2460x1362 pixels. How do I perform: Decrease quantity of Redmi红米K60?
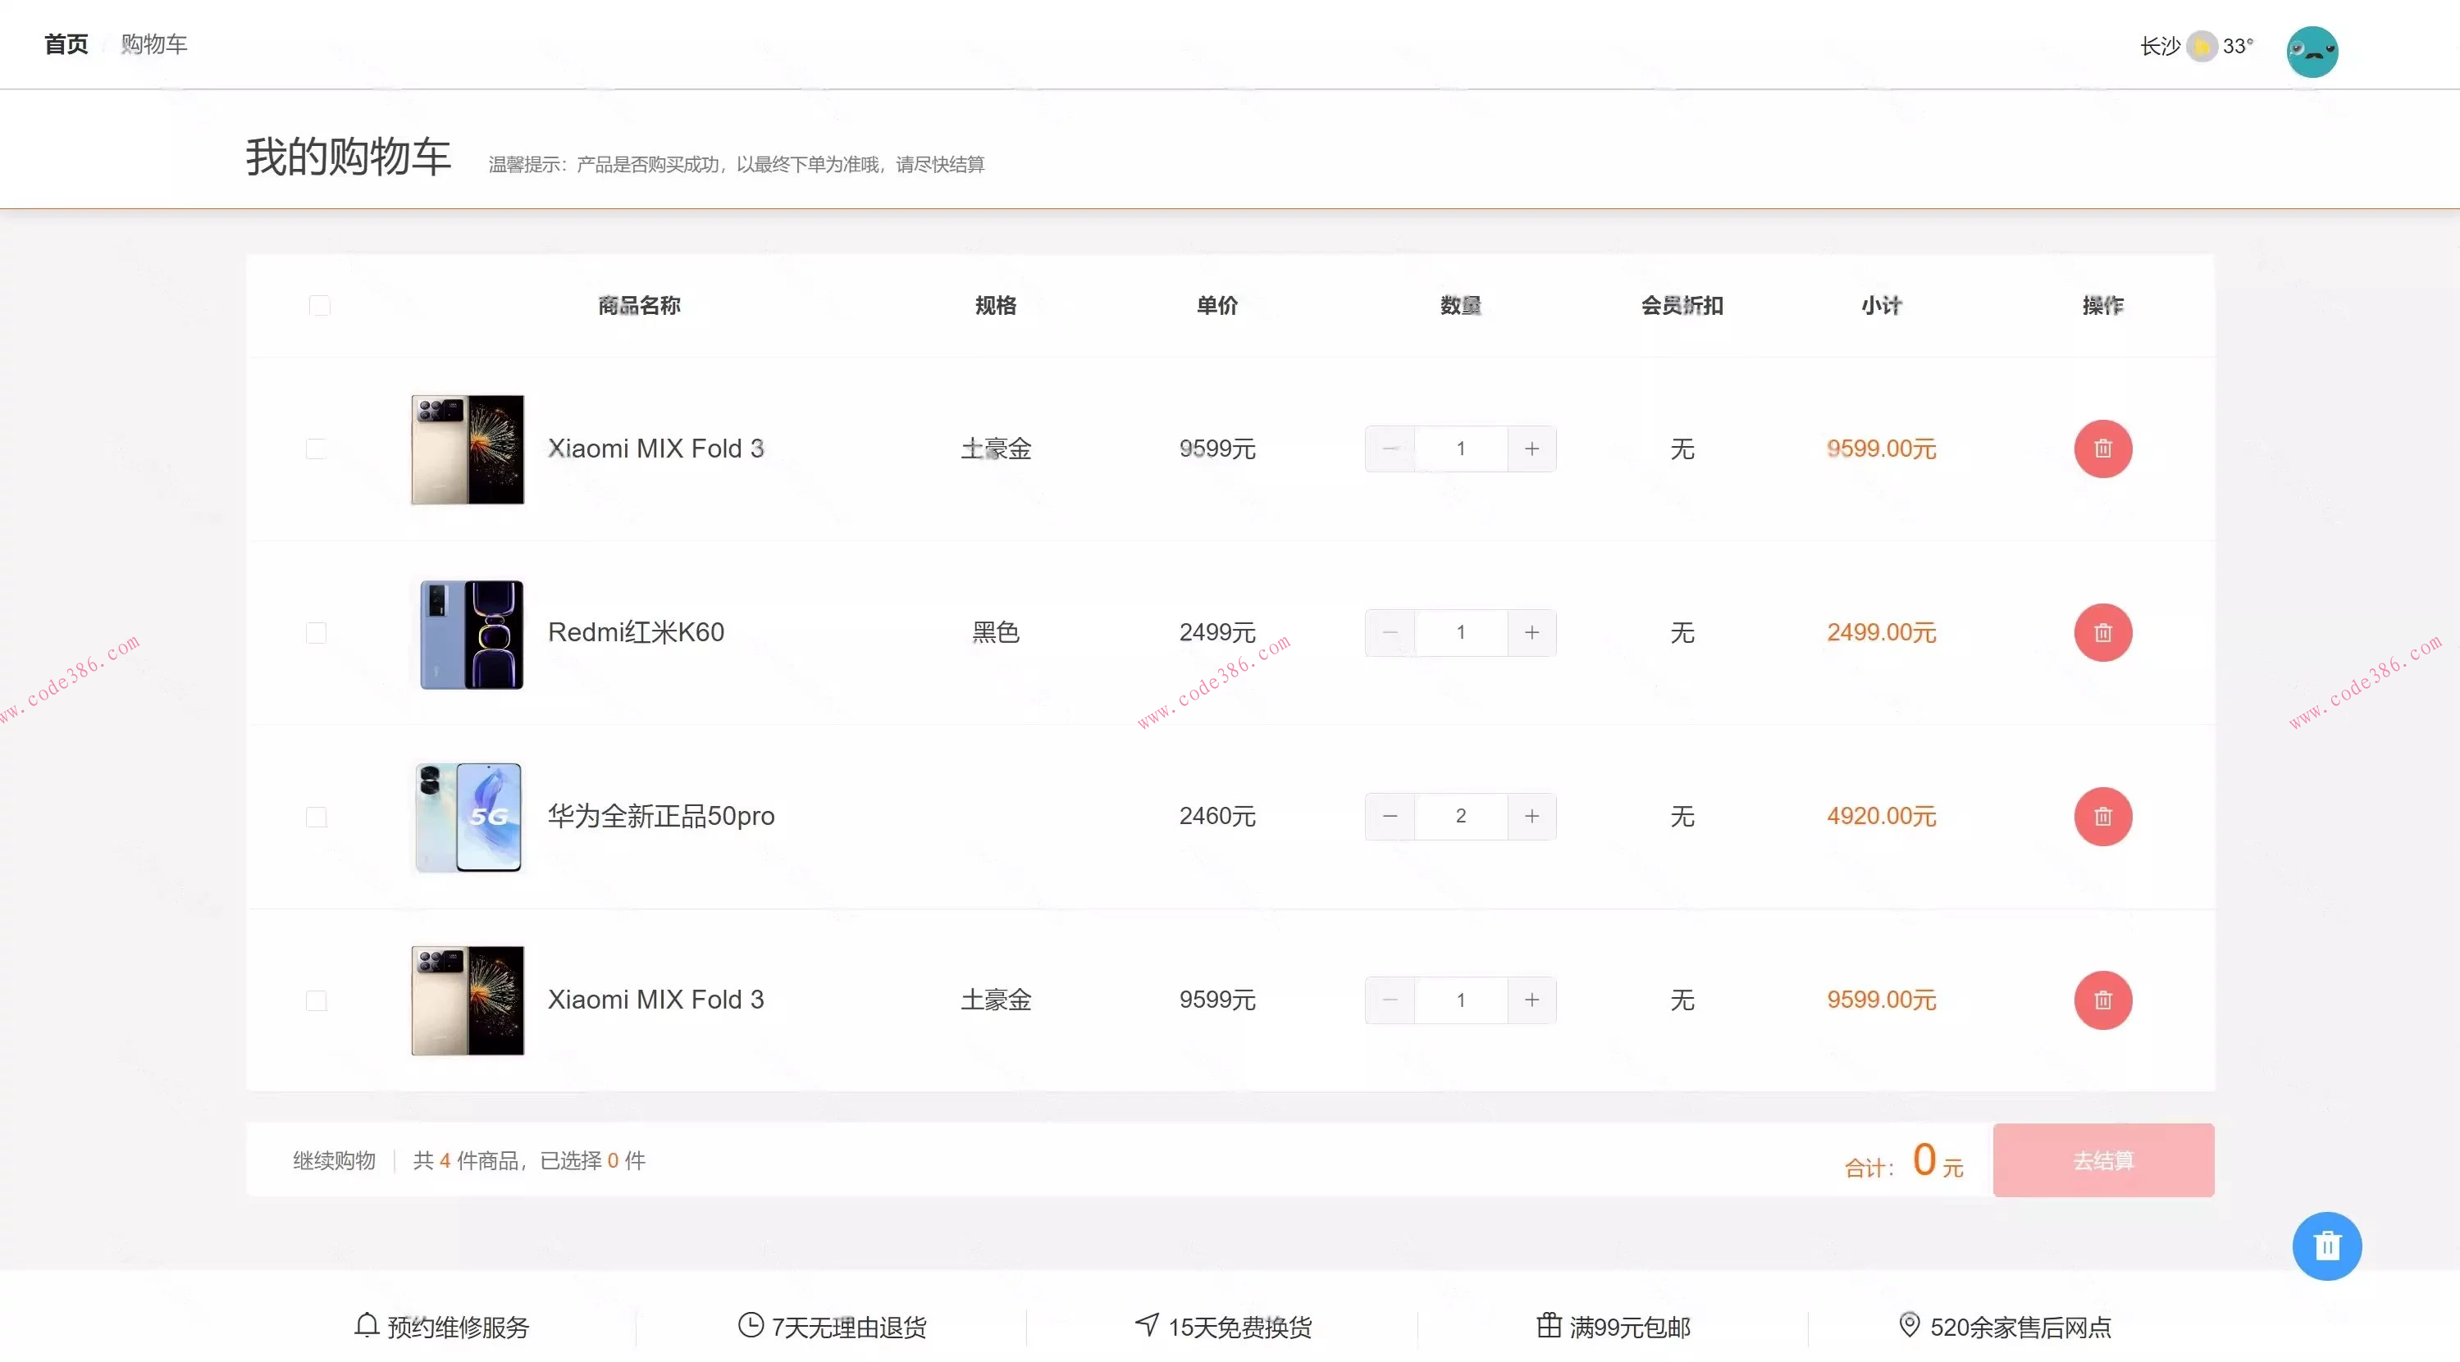pos(1390,632)
